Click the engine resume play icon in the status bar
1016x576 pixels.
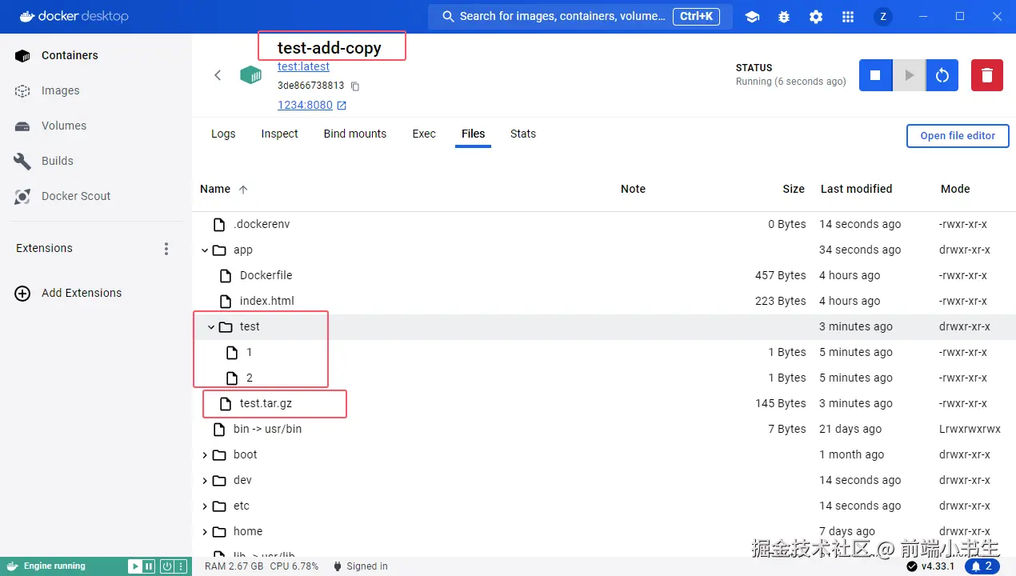tap(135, 566)
